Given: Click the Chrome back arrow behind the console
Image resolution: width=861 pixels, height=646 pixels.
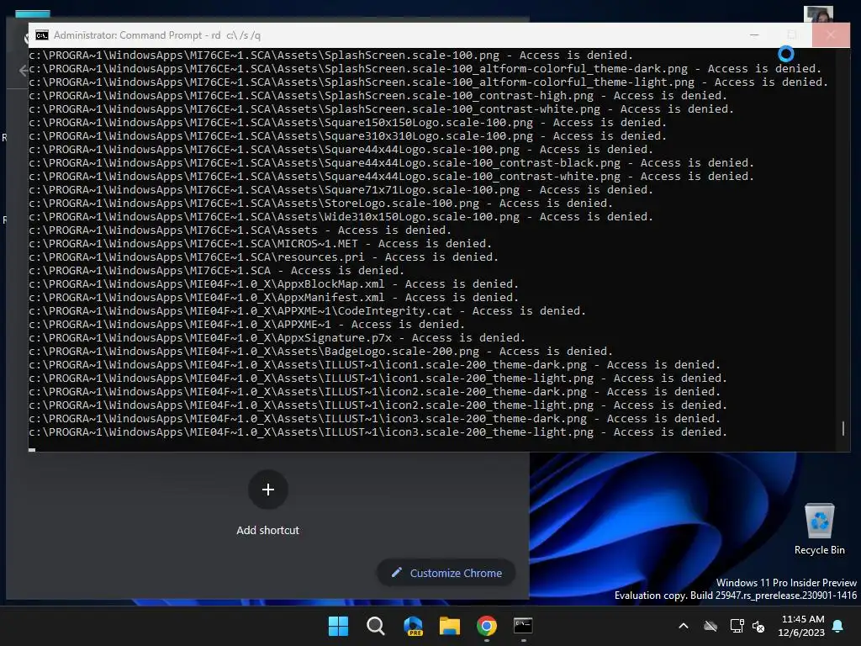Looking at the screenshot, I should [x=23, y=71].
